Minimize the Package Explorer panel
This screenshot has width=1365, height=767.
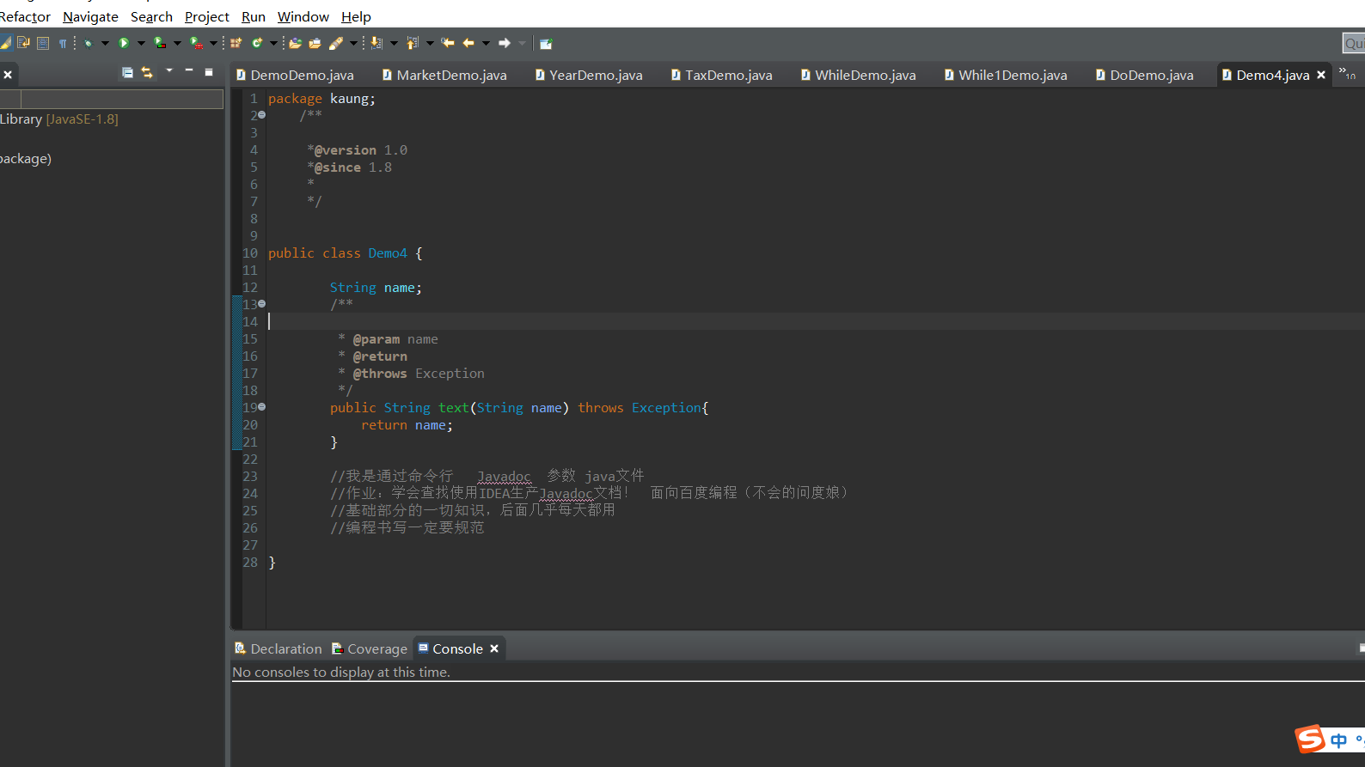pos(189,70)
